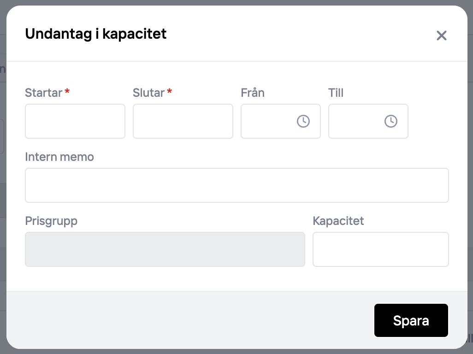Image resolution: width=473 pixels, height=354 pixels.
Task: Open the Från time picker clock icon
Action: point(303,121)
